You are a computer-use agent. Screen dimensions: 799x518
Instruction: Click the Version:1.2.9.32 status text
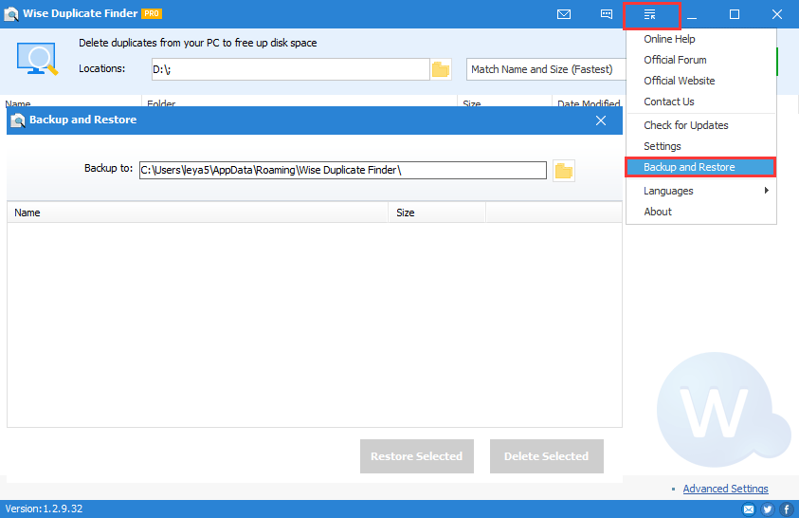pos(44,509)
